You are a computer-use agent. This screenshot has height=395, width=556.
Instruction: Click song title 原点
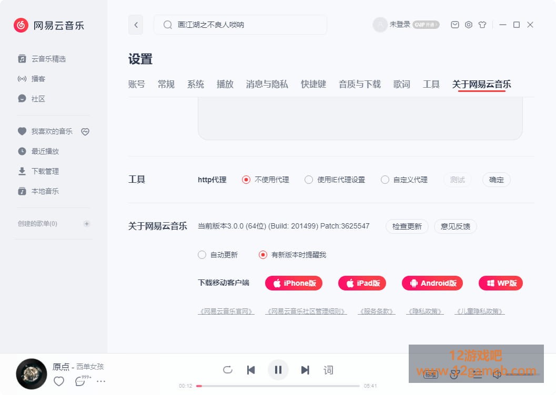[x=61, y=367]
